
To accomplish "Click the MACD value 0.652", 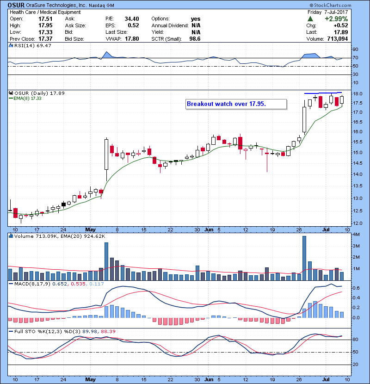I will click(60, 284).
